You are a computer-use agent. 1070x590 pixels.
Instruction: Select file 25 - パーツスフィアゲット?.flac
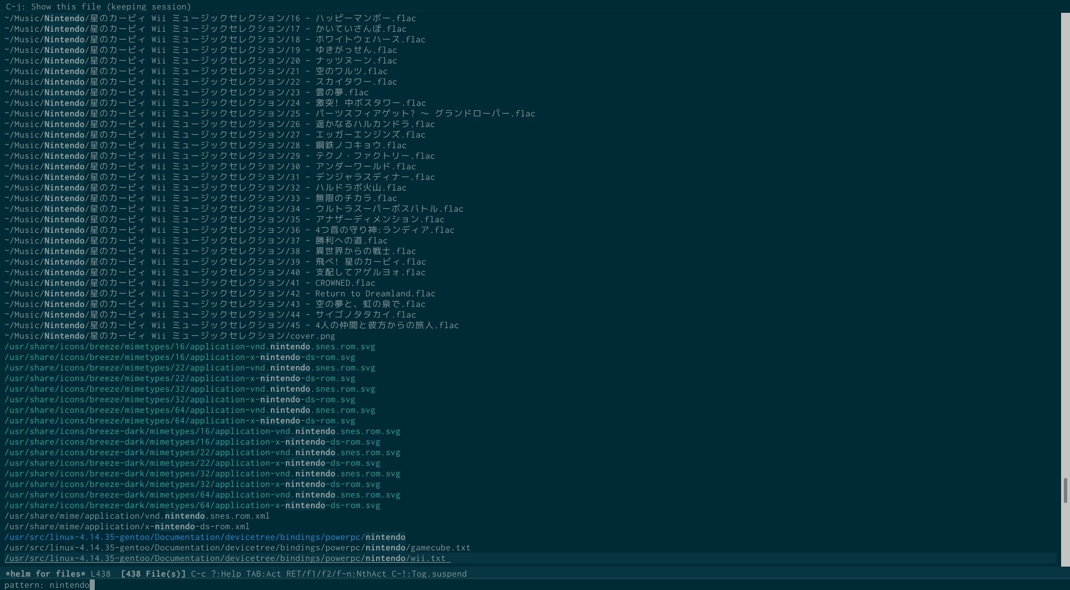[x=270, y=114]
